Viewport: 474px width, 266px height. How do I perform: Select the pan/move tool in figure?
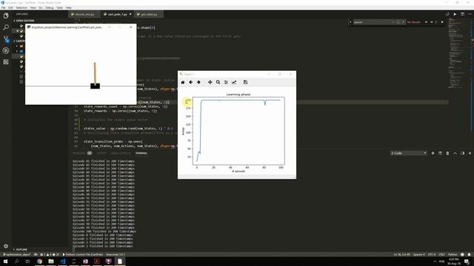pos(210,82)
